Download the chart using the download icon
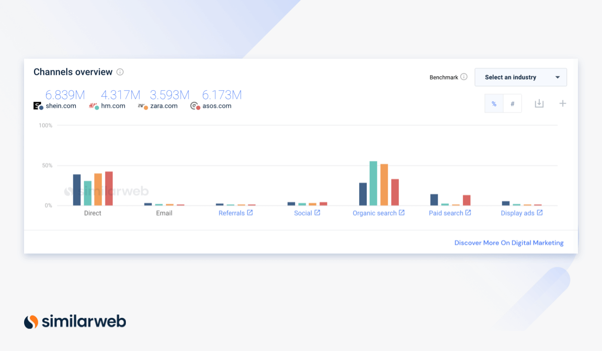Screen dimensions: 602x351 click(x=539, y=103)
